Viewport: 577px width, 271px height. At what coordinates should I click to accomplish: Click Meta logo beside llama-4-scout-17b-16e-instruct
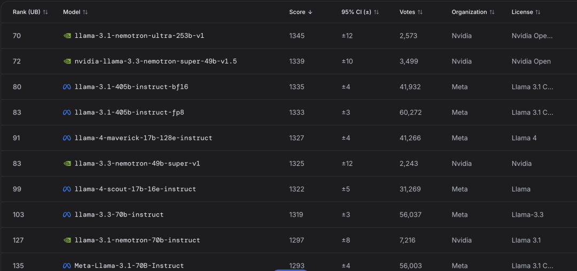[67, 189]
